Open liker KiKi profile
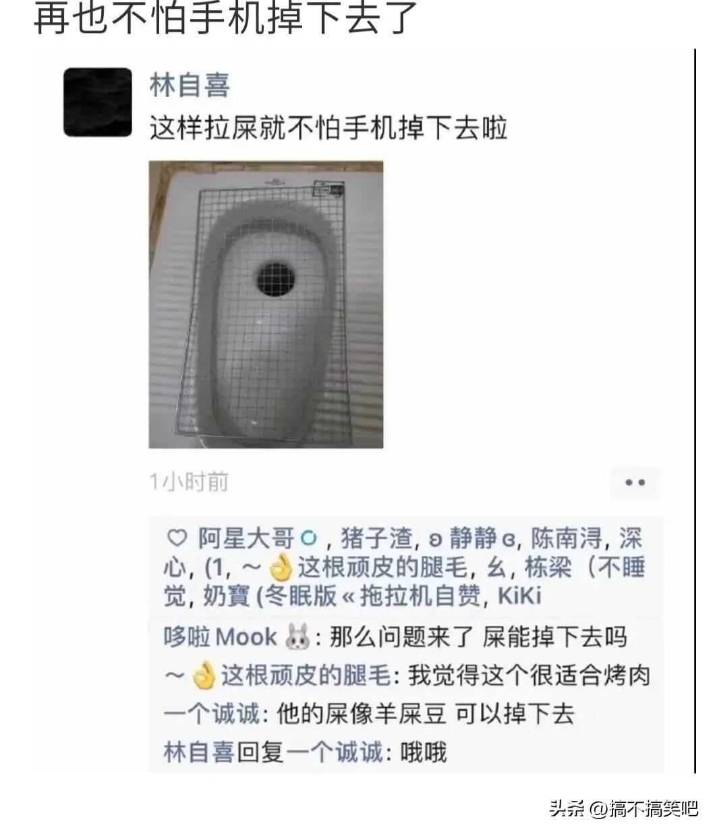The height and width of the screenshot is (834, 715). click(519, 596)
